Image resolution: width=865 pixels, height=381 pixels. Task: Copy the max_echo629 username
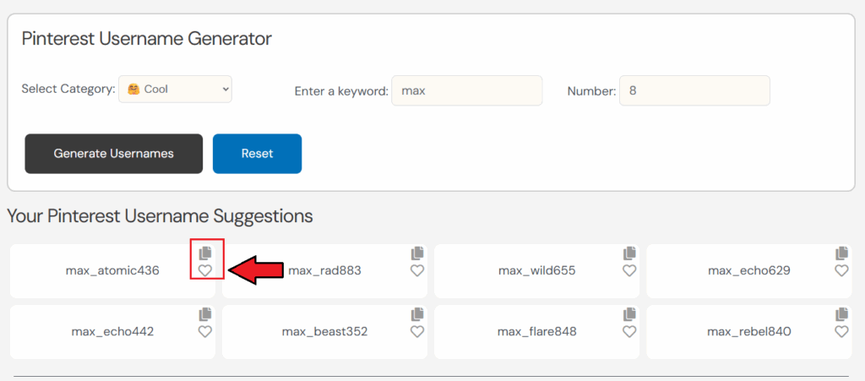[841, 253]
